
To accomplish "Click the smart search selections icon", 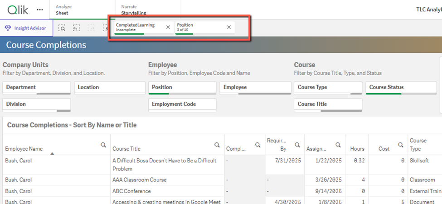I will point(62,28).
